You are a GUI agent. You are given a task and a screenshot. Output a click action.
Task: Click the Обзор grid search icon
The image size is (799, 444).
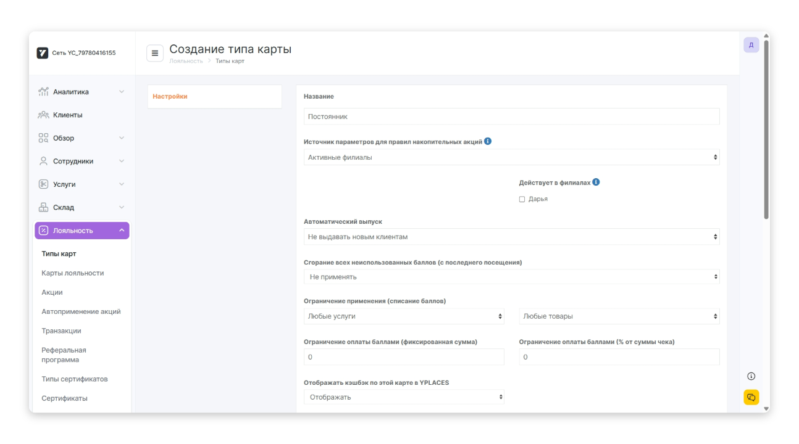point(43,138)
